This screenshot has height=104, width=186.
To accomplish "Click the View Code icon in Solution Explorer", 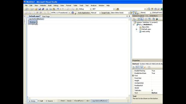I will (x=146, y=19).
